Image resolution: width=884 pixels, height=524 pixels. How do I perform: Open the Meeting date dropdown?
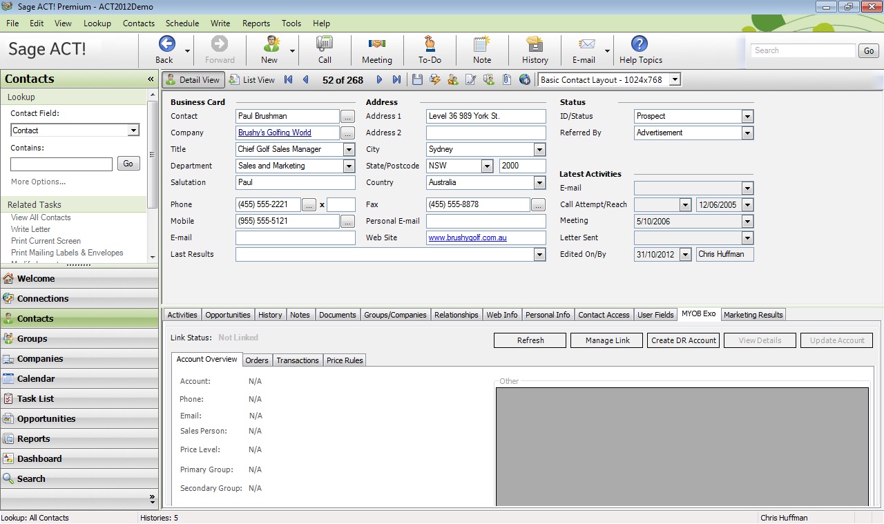click(x=747, y=222)
